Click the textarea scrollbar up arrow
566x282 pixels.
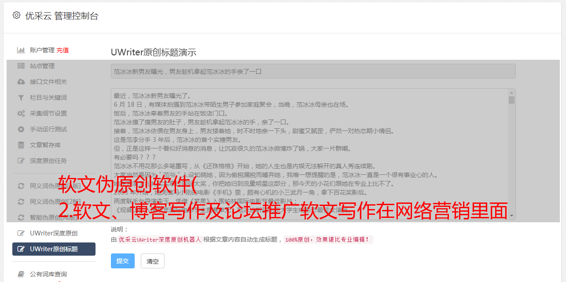[x=511, y=93]
